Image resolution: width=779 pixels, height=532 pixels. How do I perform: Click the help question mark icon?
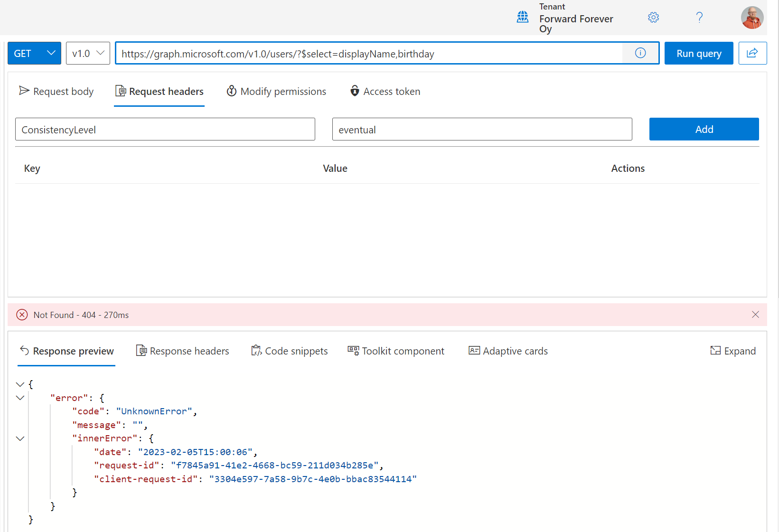(699, 18)
